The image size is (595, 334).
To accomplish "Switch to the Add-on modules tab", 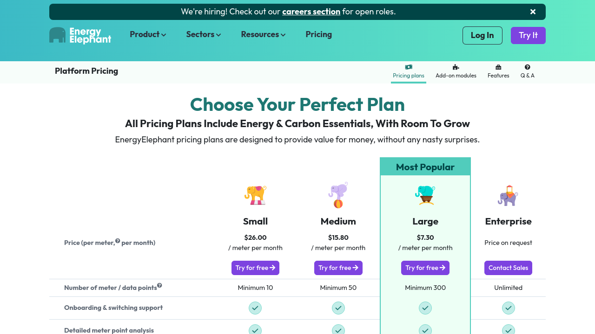I will click(x=456, y=71).
